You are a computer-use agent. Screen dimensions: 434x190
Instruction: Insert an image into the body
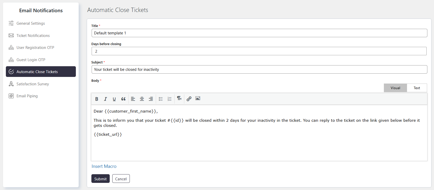[x=198, y=98]
